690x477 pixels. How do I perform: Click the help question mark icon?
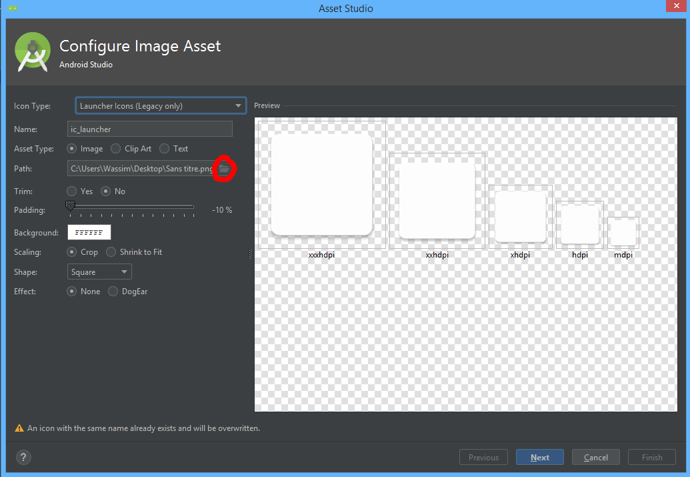point(23,457)
